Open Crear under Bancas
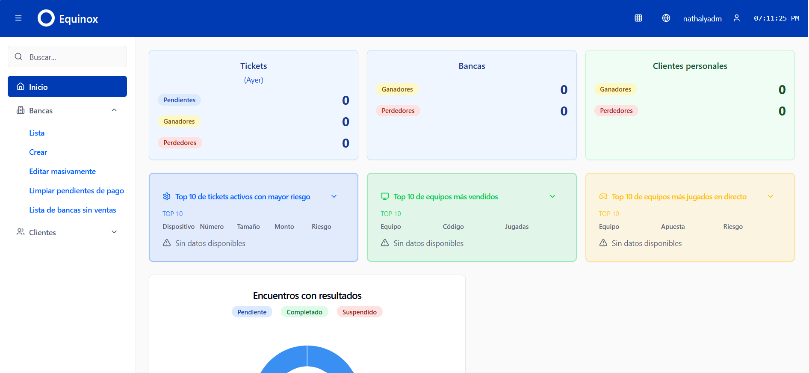The image size is (809, 373). [x=38, y=152]
